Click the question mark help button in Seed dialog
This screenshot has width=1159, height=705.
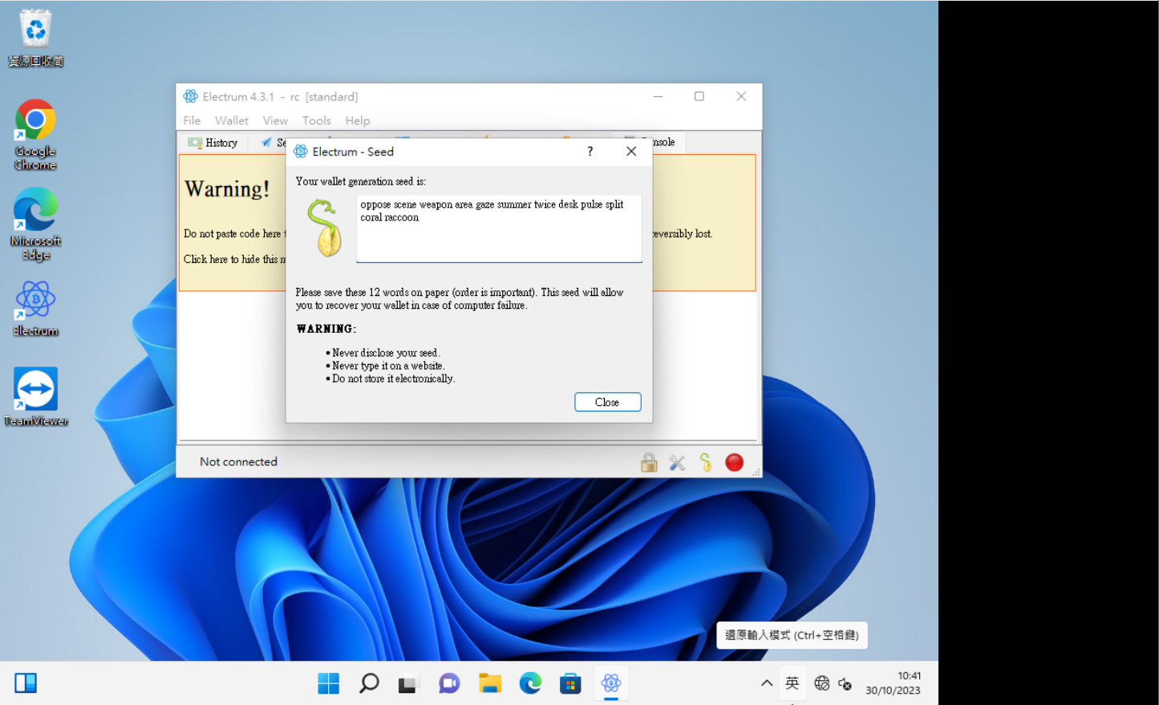coord(590,152)
